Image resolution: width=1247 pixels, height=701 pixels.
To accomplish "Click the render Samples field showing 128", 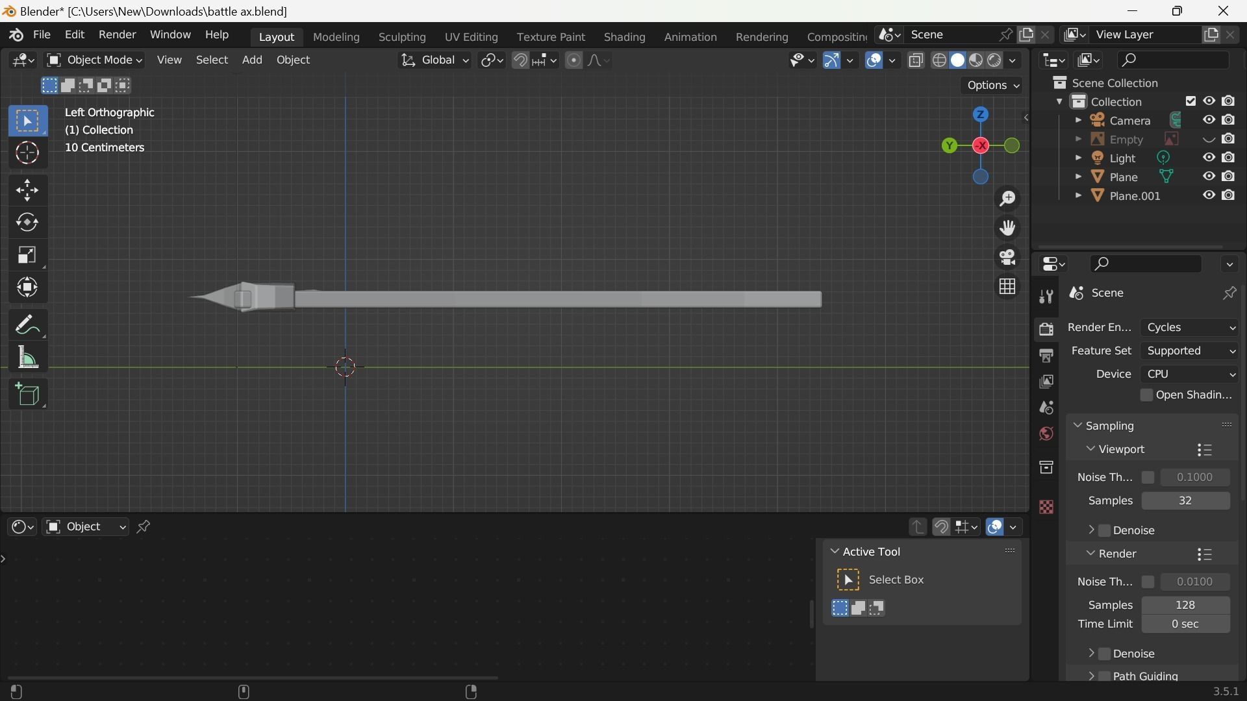I will 1185,605.
